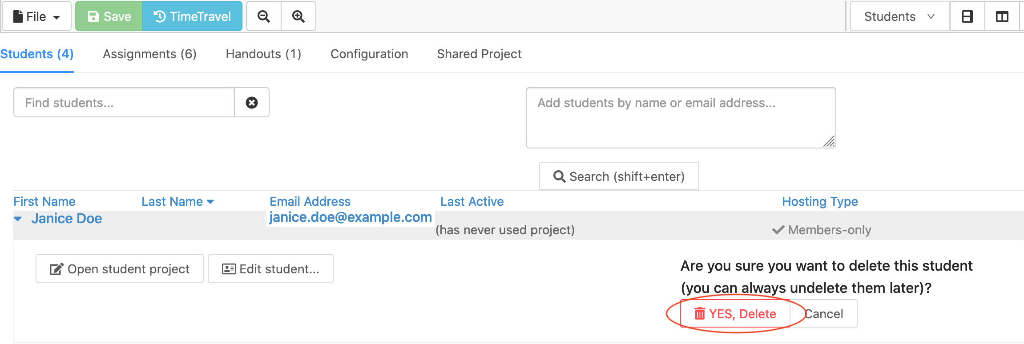1024x344 pixels.
Task: Click the zoom out magnifier icon
Action: click(264, 16)
